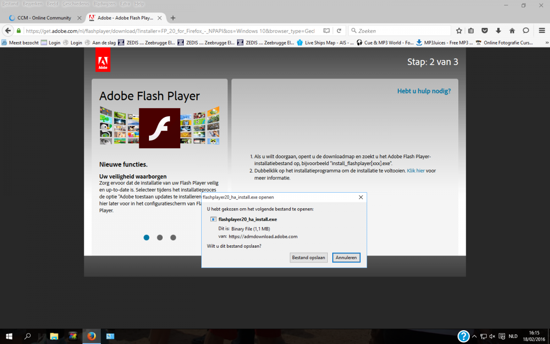The image size is (550, 344).
Task: Click the green padlock site security icon
Action: pos(19,31)
